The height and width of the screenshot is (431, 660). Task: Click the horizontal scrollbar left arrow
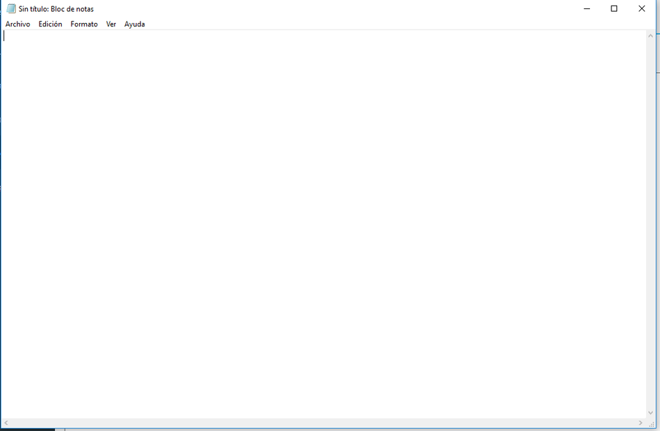tap(6, 423)
